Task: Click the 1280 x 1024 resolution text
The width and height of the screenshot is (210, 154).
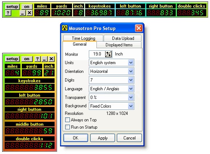Action: point(117,113)
